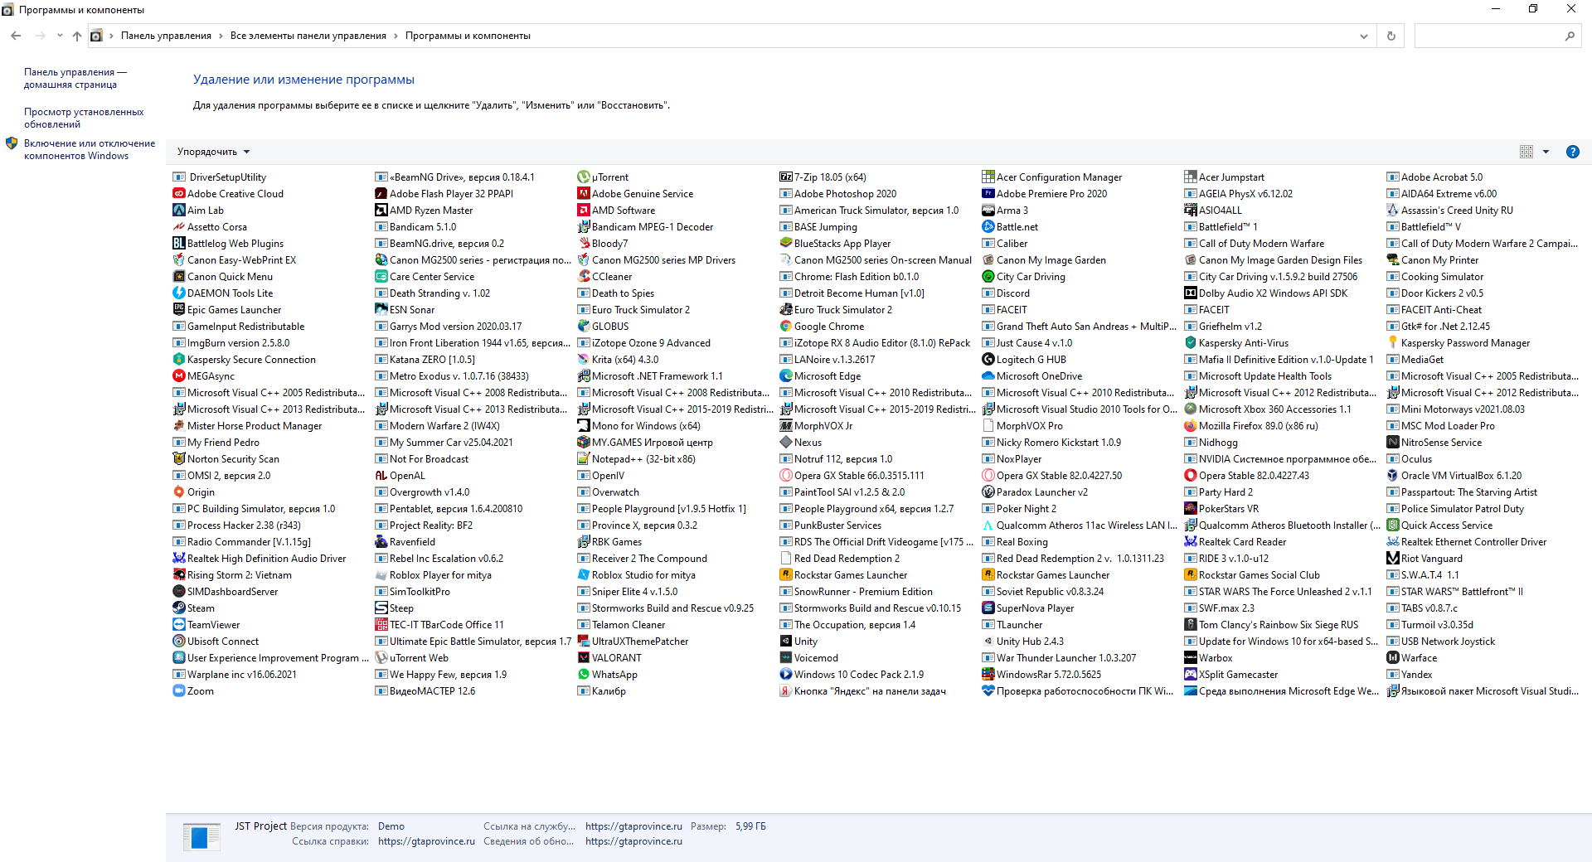Click the refresh button in address bar

[1391, 36]
